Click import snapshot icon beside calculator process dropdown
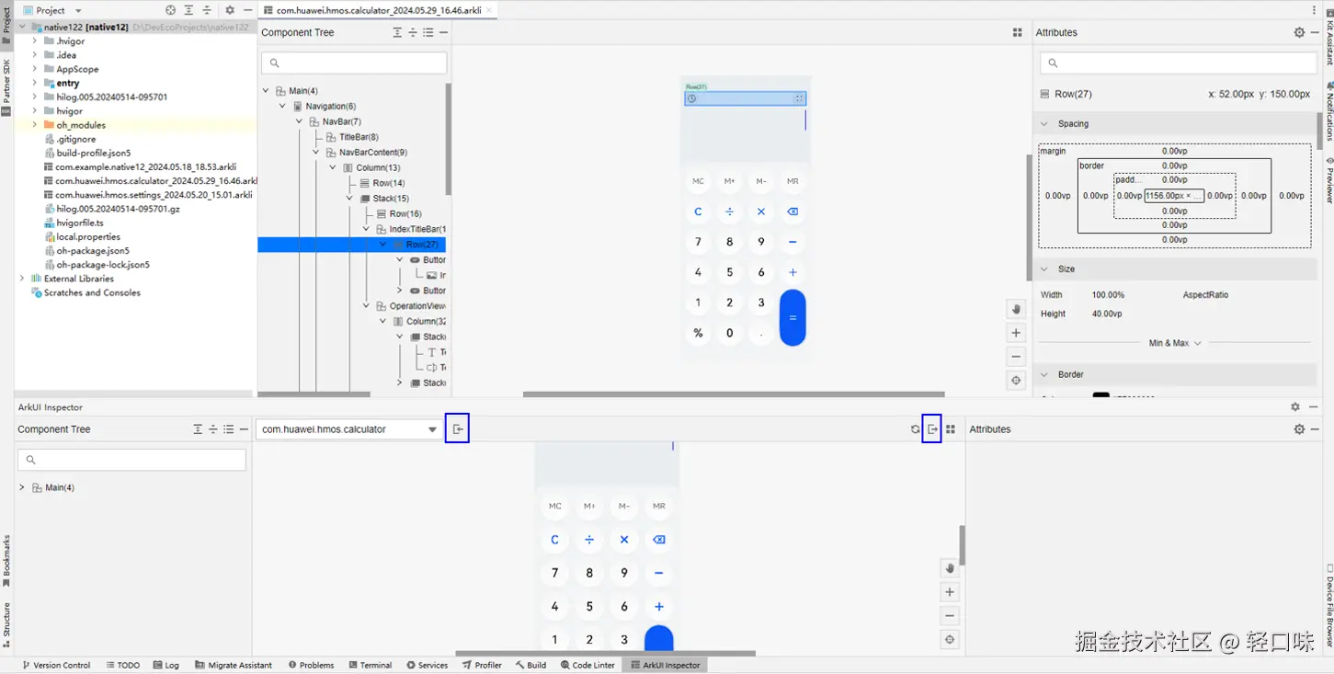This screenshot has width=1334, height=674. pyautogui.click(x=457, y=429)
